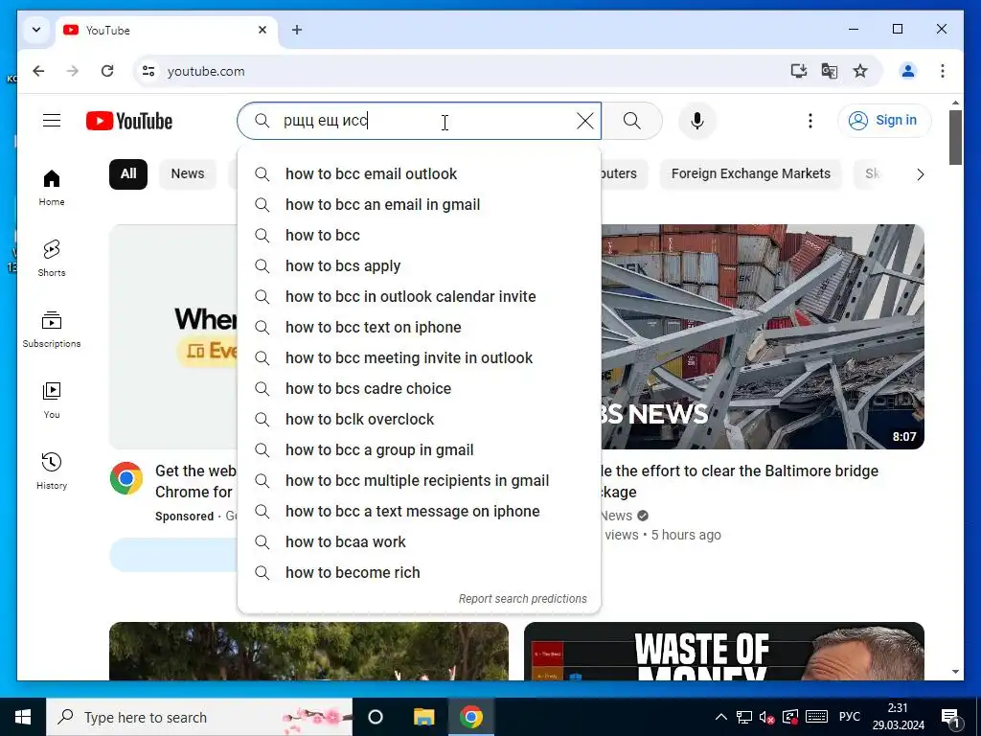Bookmark this tab with the star
The width and height of the screenshot is (981, 736).
coord(860,71)
